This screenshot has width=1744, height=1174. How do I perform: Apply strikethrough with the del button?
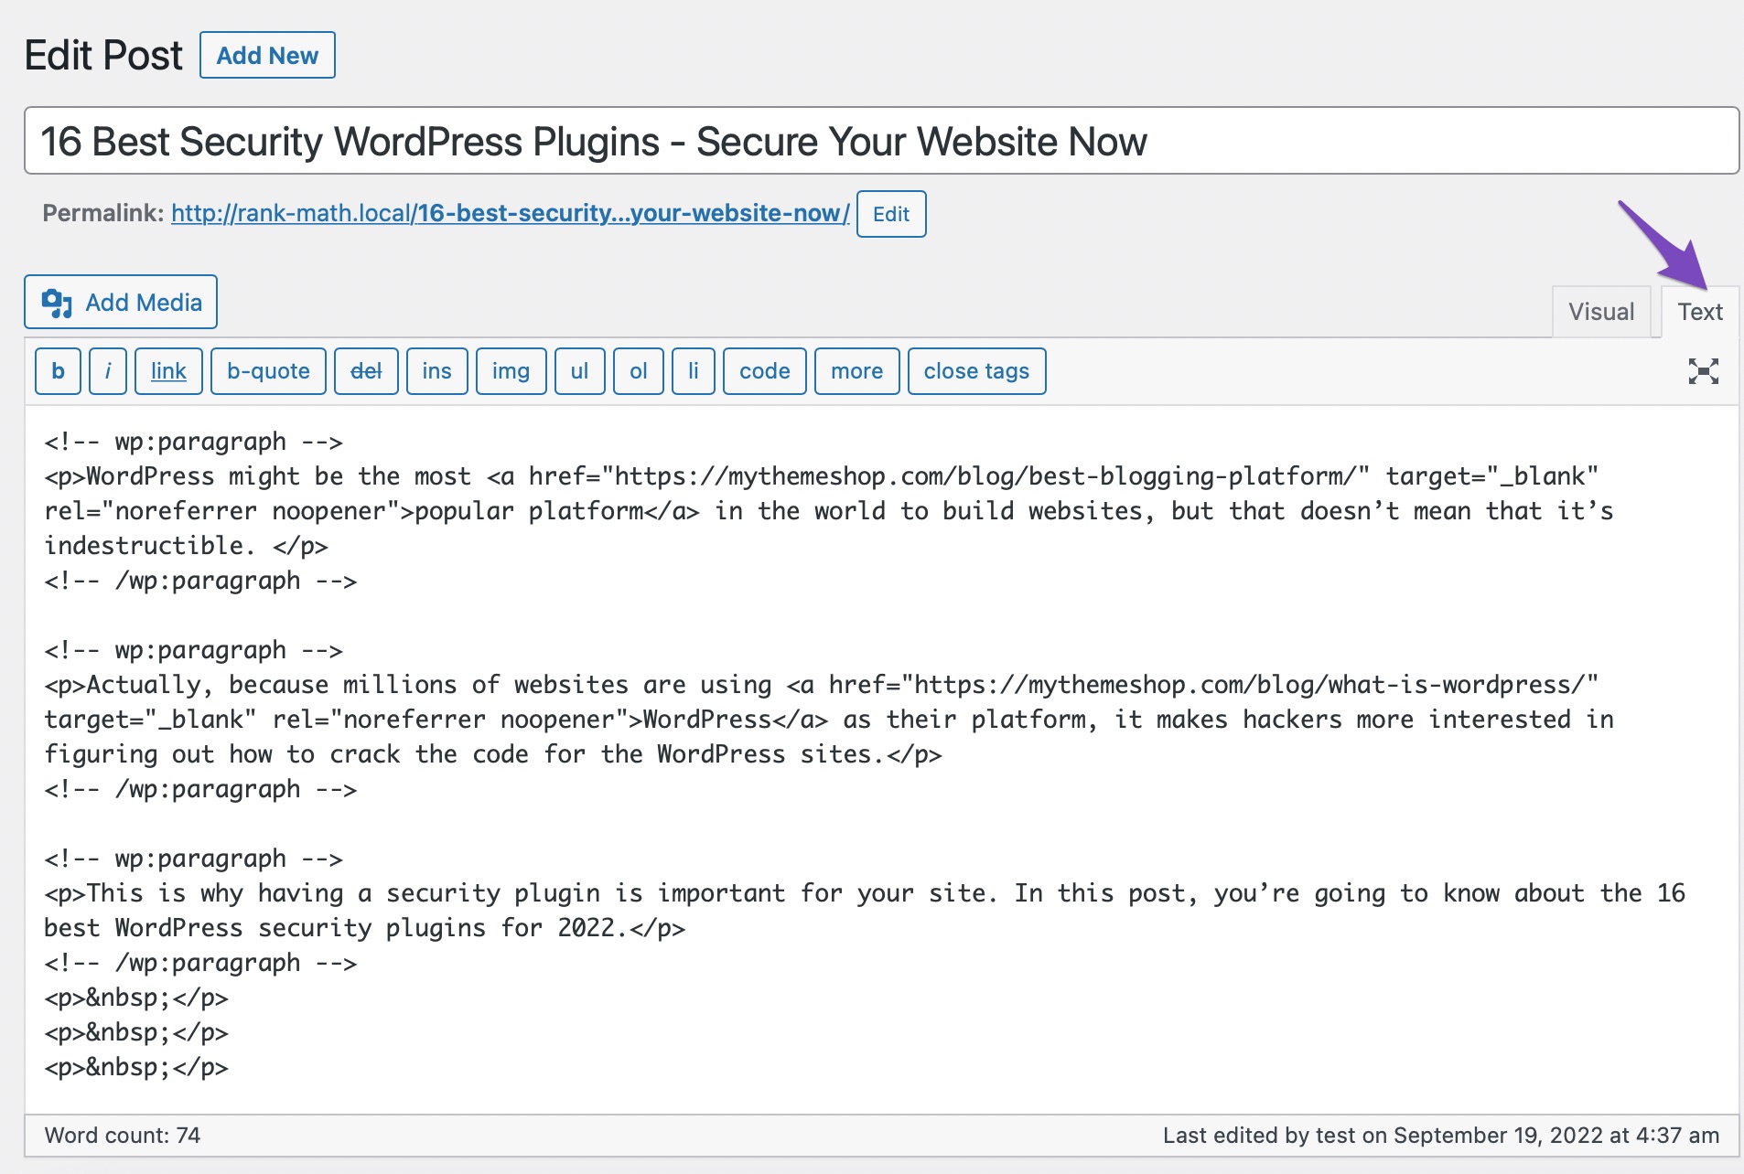pos(365,371)
